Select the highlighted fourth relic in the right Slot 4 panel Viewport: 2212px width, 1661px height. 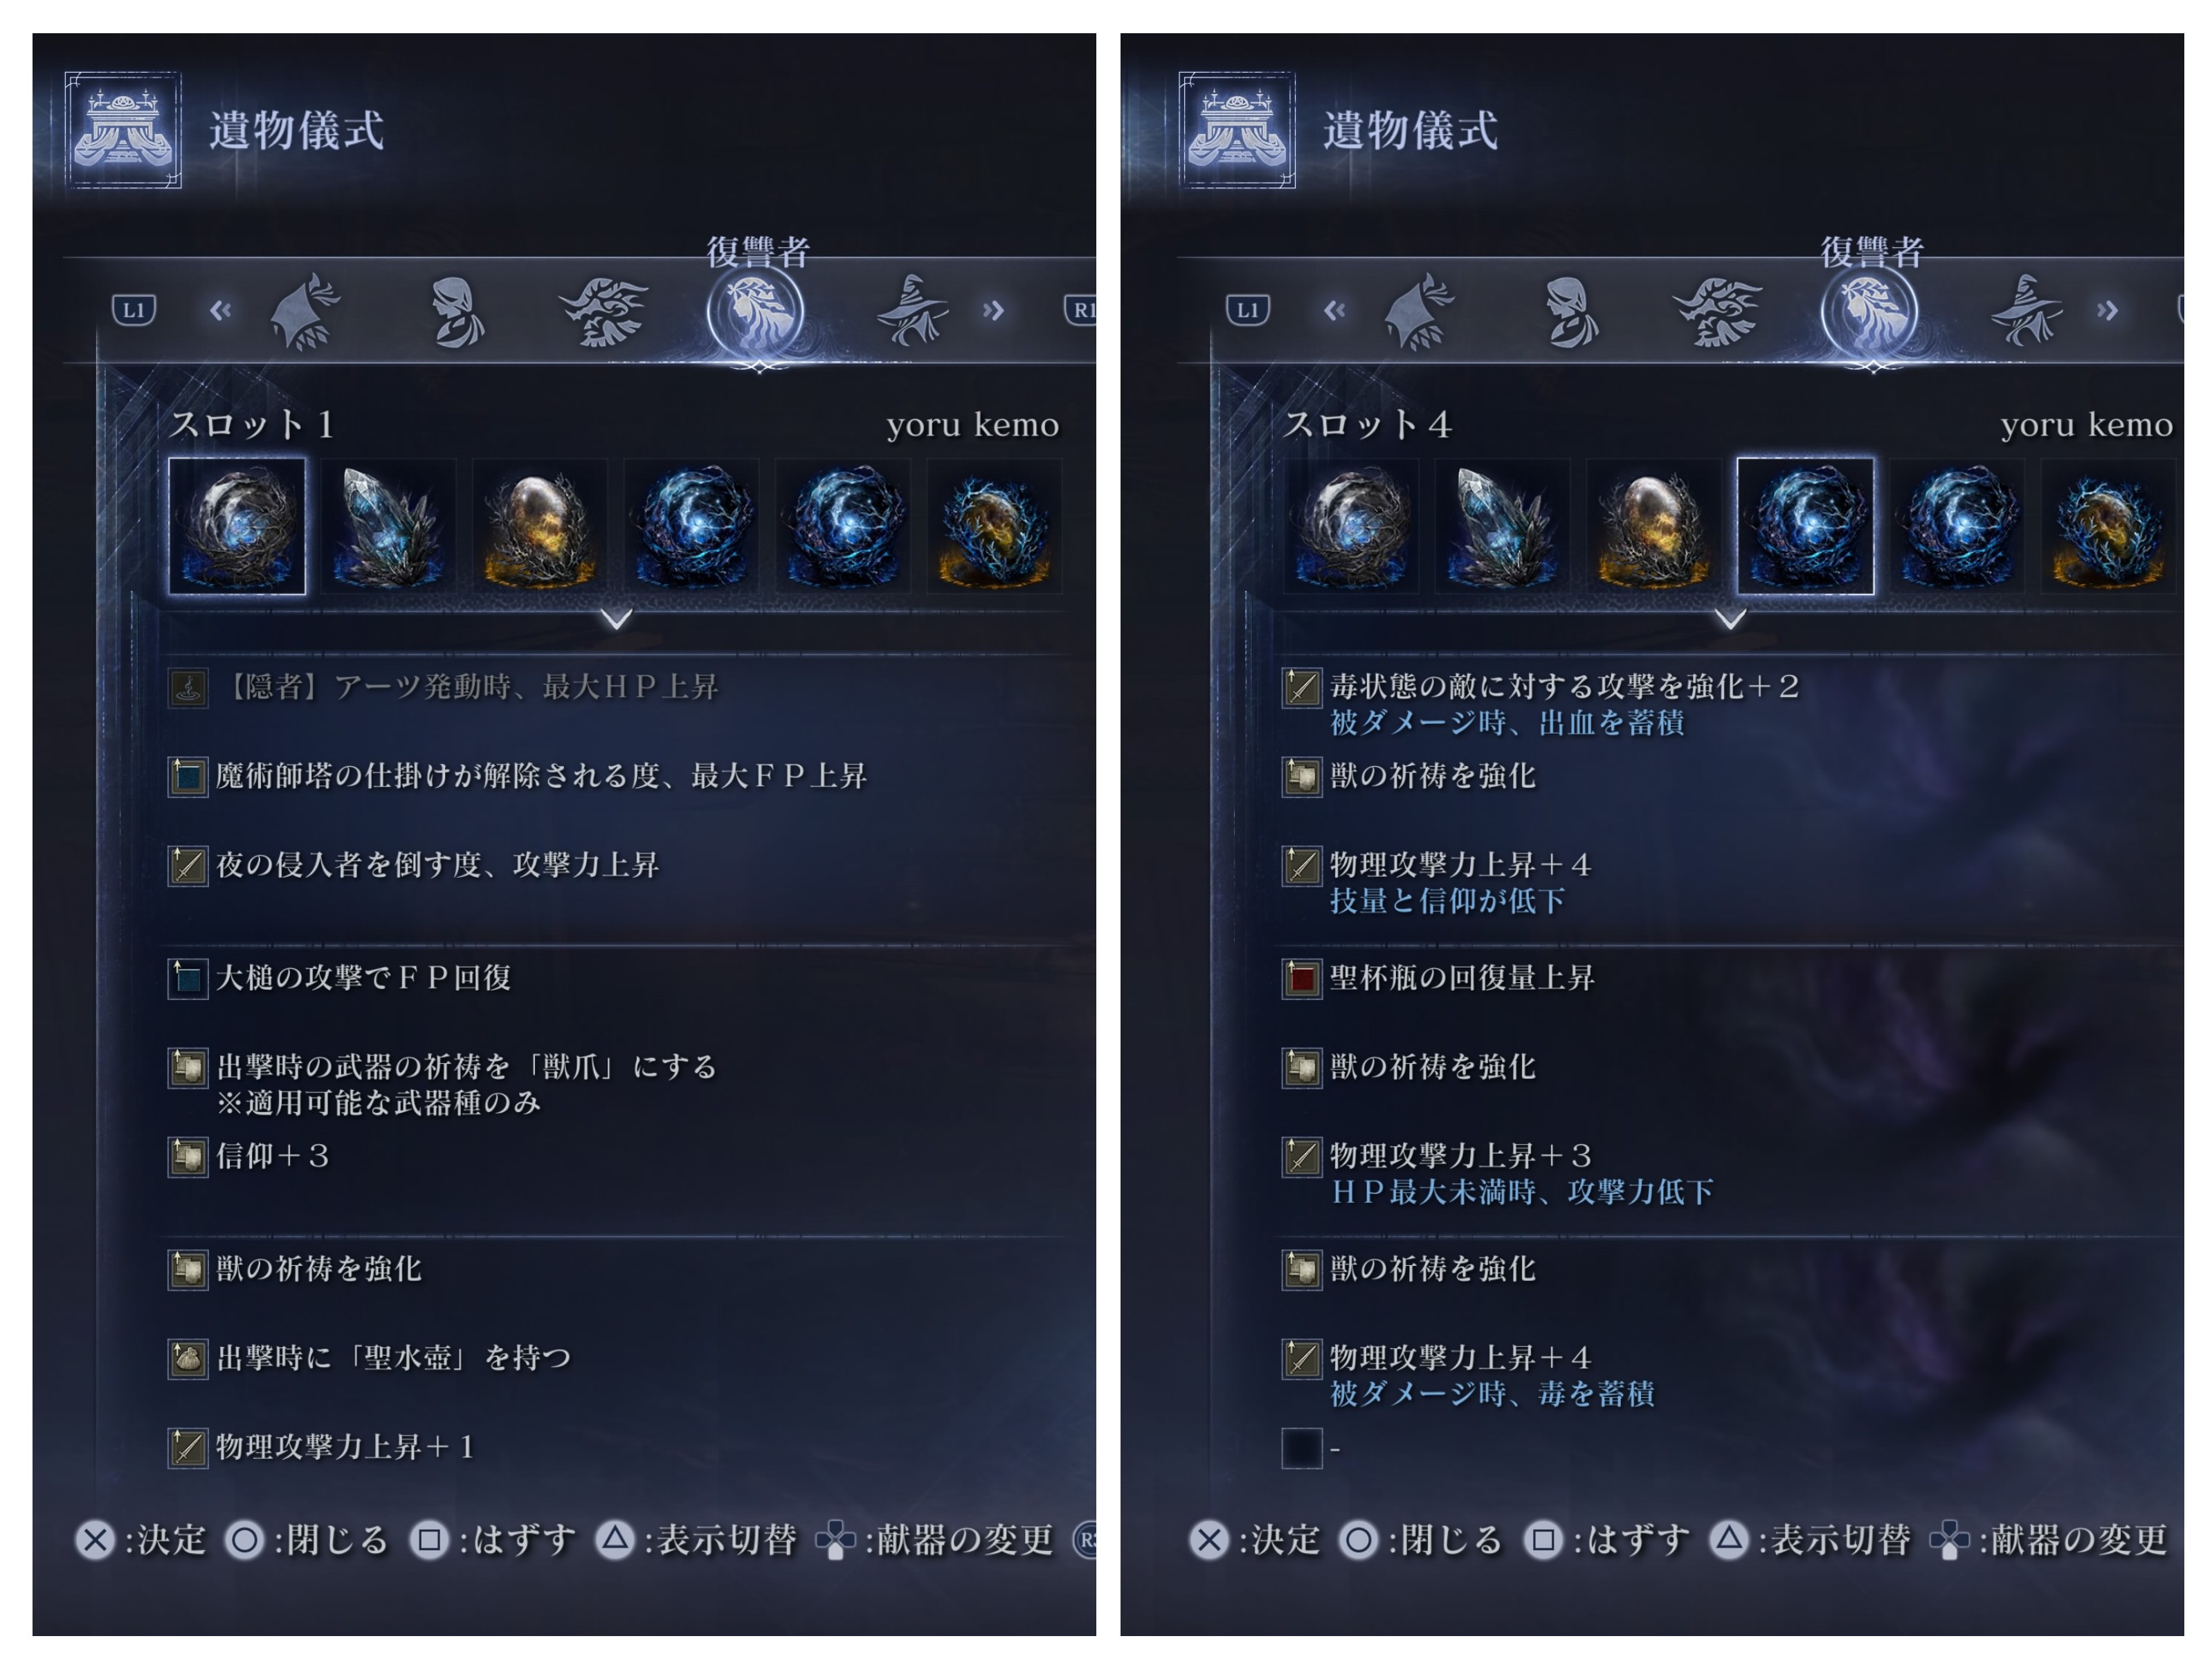1805,526
